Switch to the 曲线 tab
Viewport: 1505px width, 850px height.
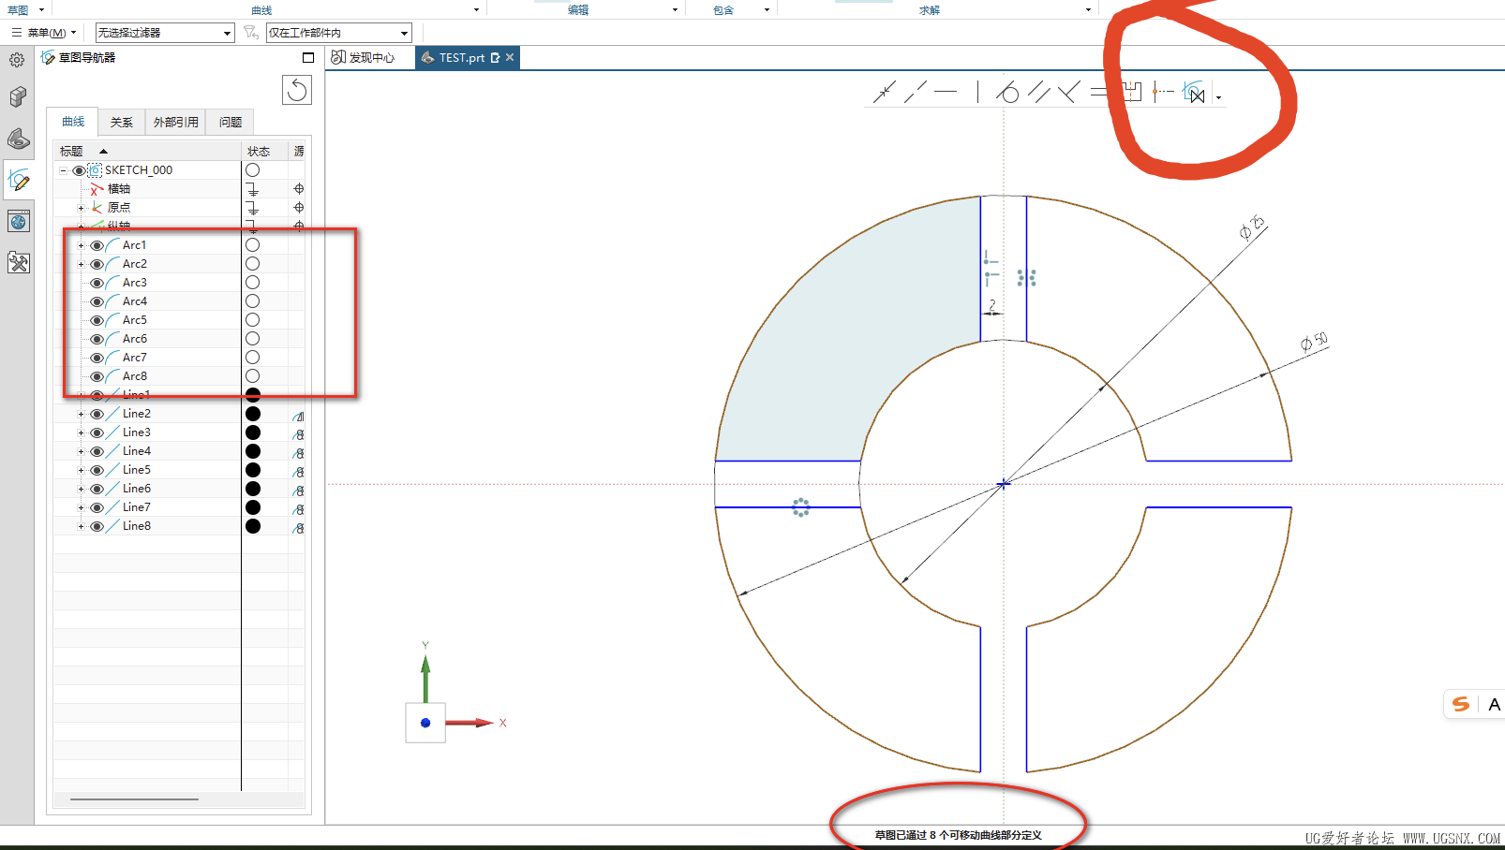click(73, 122)
